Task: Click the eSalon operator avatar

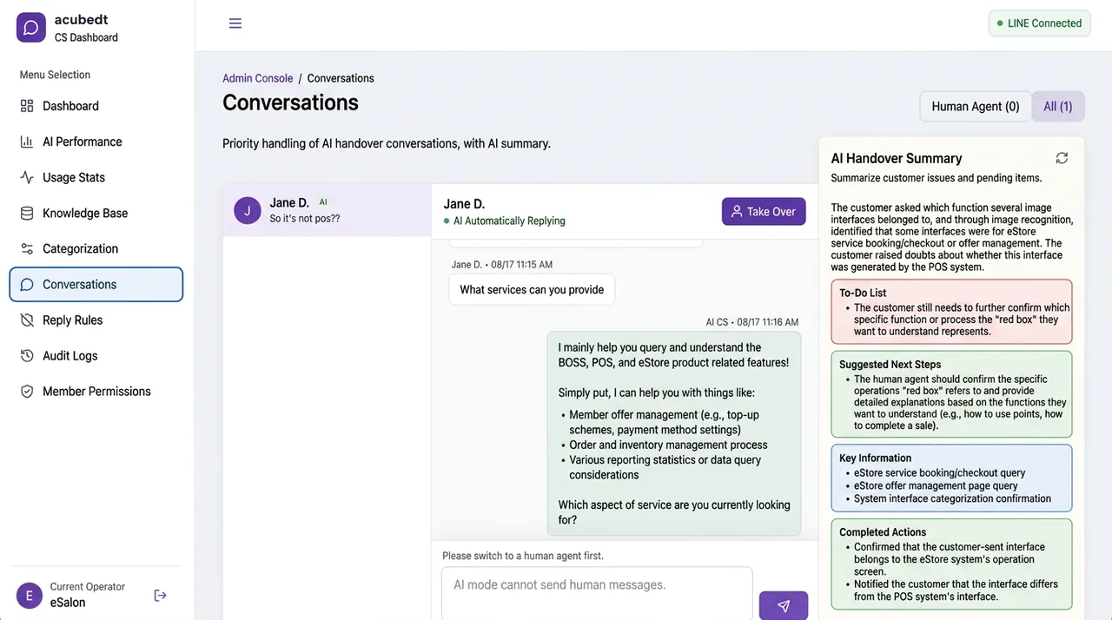Action: click(x=30, y=595)
